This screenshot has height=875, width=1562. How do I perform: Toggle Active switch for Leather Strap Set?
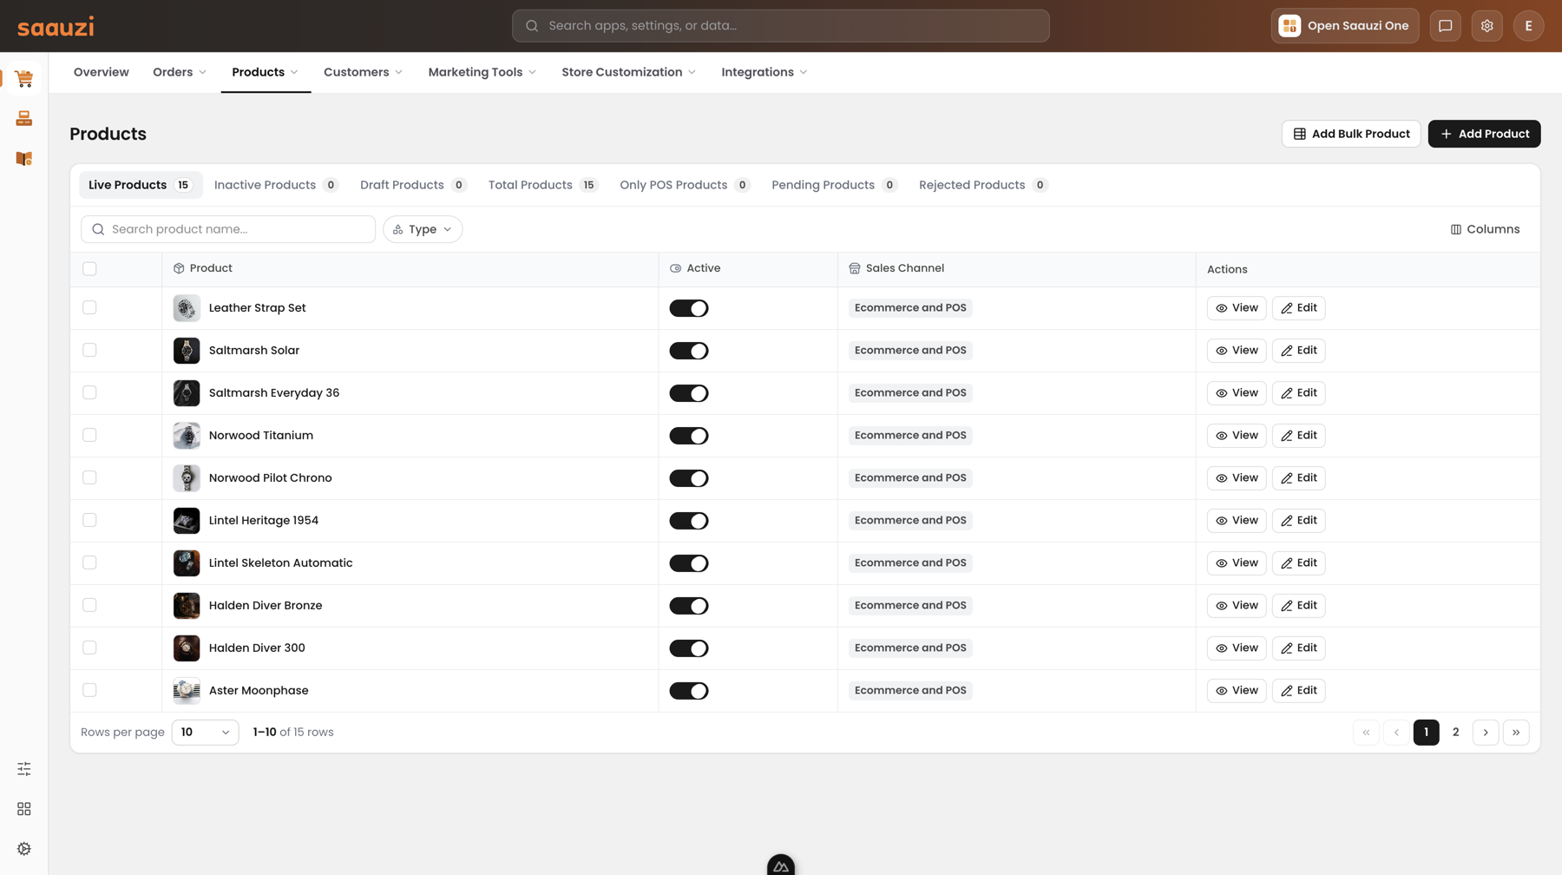689,308
